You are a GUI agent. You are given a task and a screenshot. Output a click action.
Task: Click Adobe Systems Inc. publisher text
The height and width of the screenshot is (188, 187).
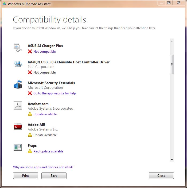[43, 129]
